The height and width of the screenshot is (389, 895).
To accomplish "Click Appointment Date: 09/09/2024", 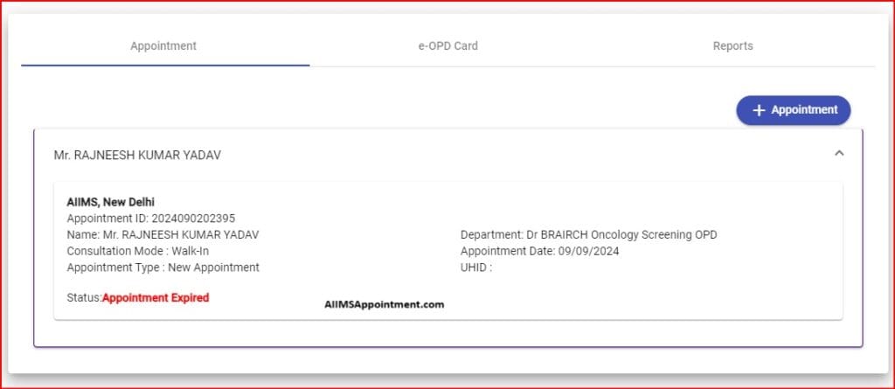I will [539, 251].
